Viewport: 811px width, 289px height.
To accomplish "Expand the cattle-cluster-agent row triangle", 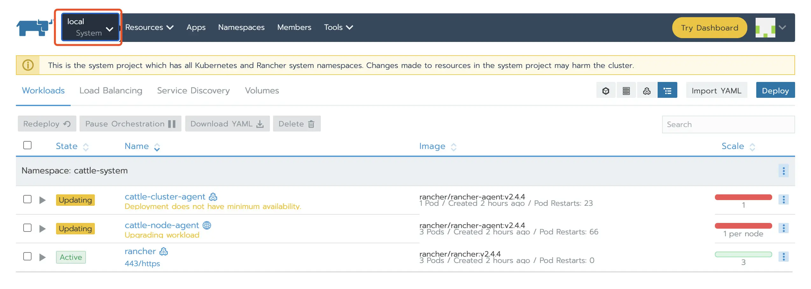I will tap(42, 200).
